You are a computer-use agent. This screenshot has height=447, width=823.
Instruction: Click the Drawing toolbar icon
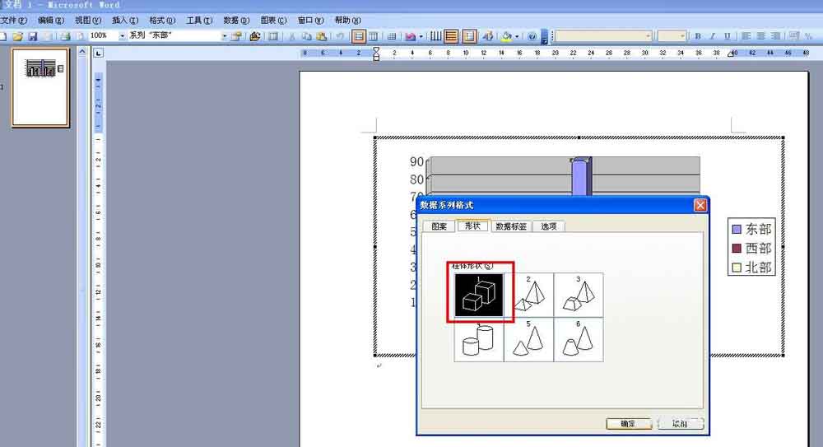pos(488,36)
